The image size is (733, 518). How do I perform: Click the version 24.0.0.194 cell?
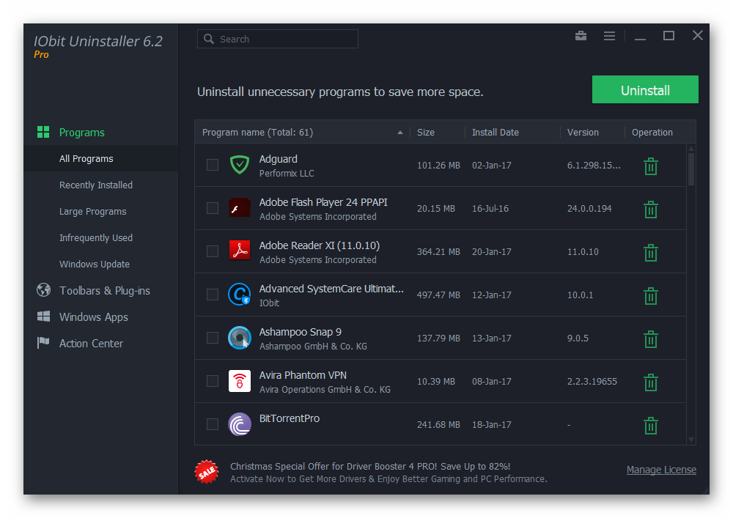[x=589, y=208]
